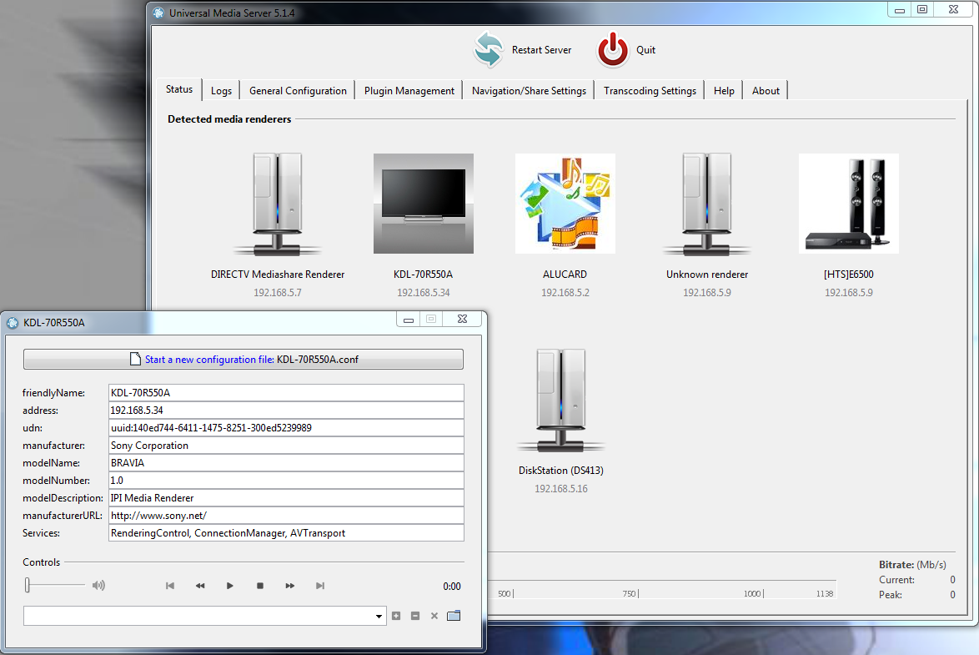Click the modelNumber field 1.0
979x655 pixels.
coord(286,480)
